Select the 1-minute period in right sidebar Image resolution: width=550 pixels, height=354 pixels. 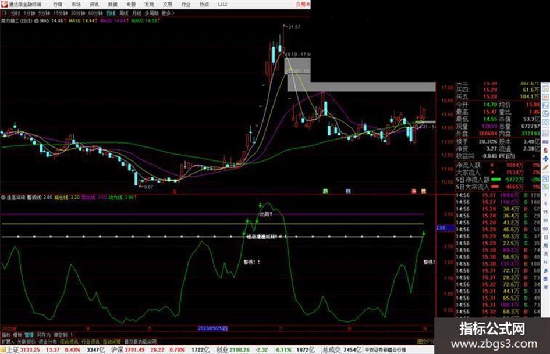546,195
